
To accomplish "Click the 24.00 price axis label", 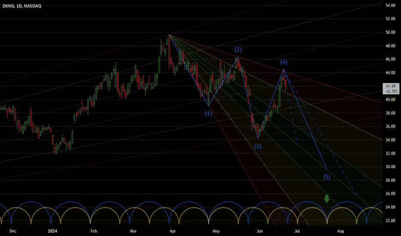I will [x=390, y=207].
